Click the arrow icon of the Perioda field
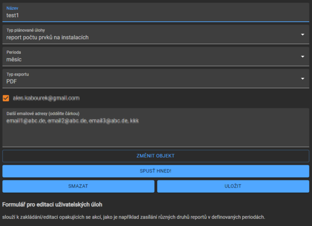 pyautogui.click(x=303, y=56)
